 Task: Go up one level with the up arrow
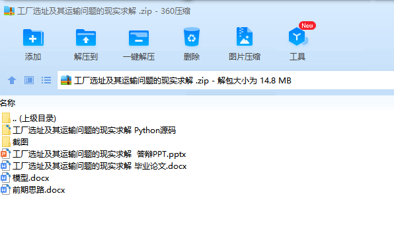click(x=12, y=80)
